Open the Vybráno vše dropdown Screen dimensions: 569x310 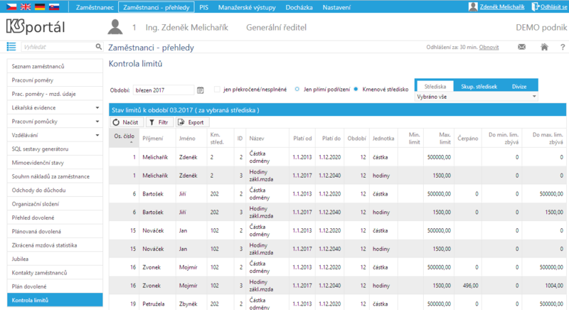(x=476, y=97)
